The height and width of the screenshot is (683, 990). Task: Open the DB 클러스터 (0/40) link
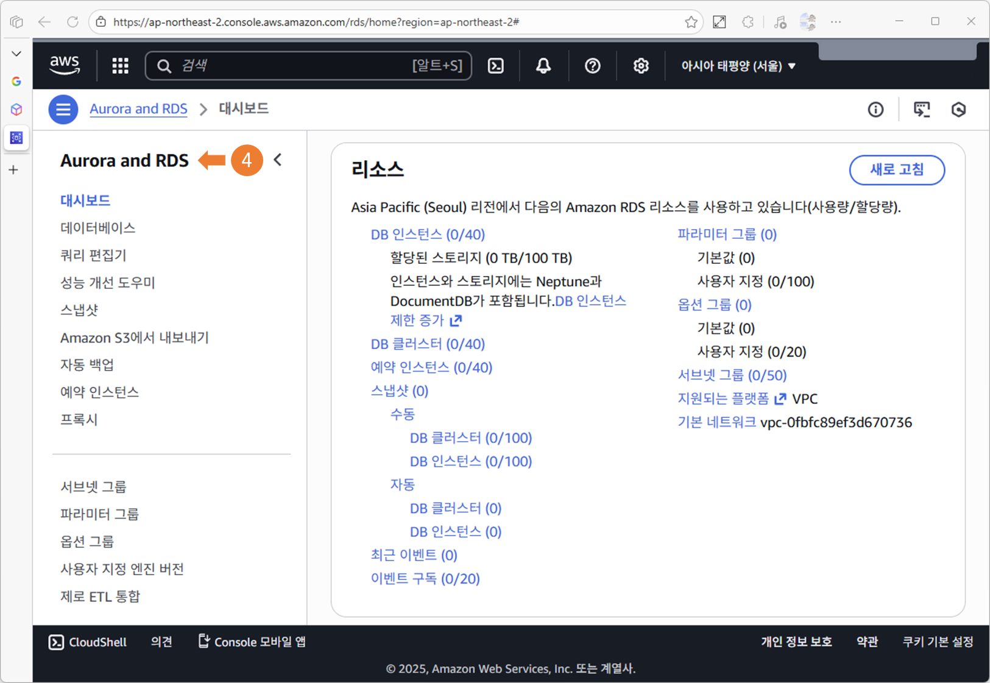click(428, 344)
